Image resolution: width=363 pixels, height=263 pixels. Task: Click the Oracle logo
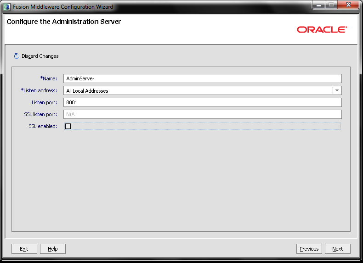point(322,30)
